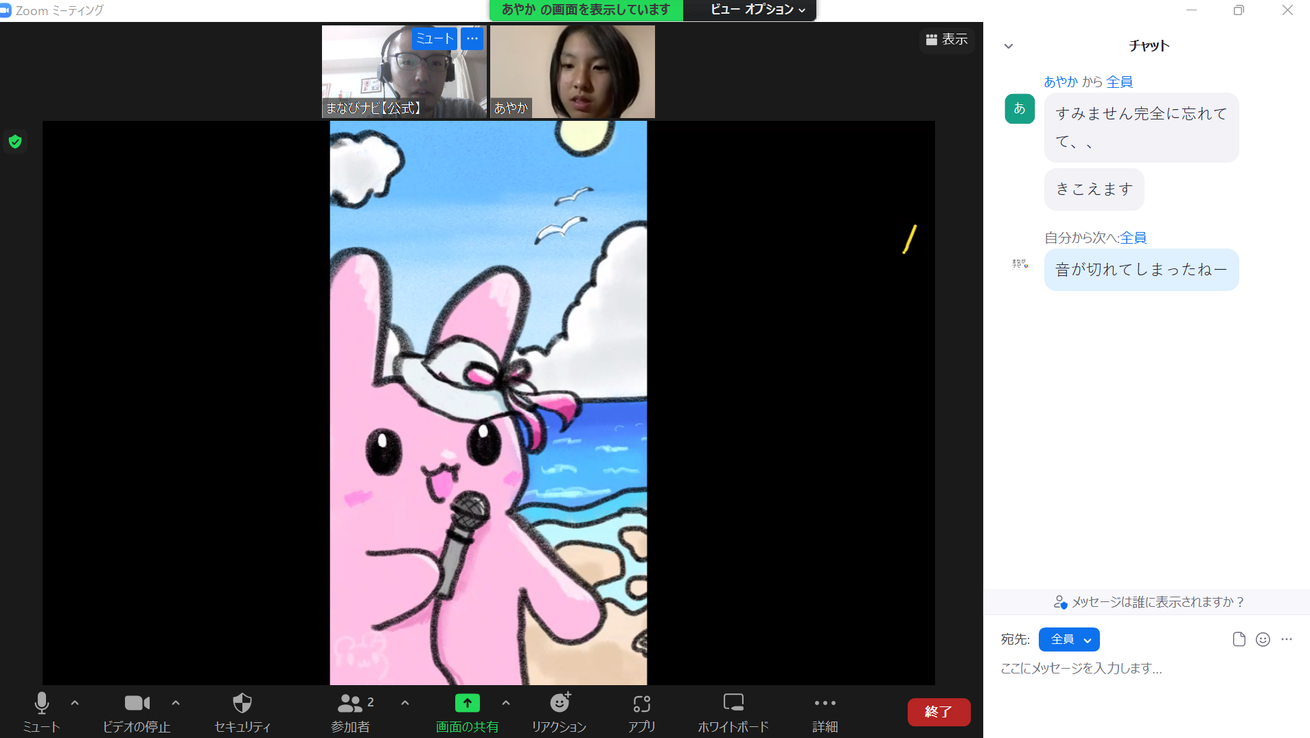Click the file attachment icon in chat
This screenshot has width=1310, height=738.
coord(1239,639)
